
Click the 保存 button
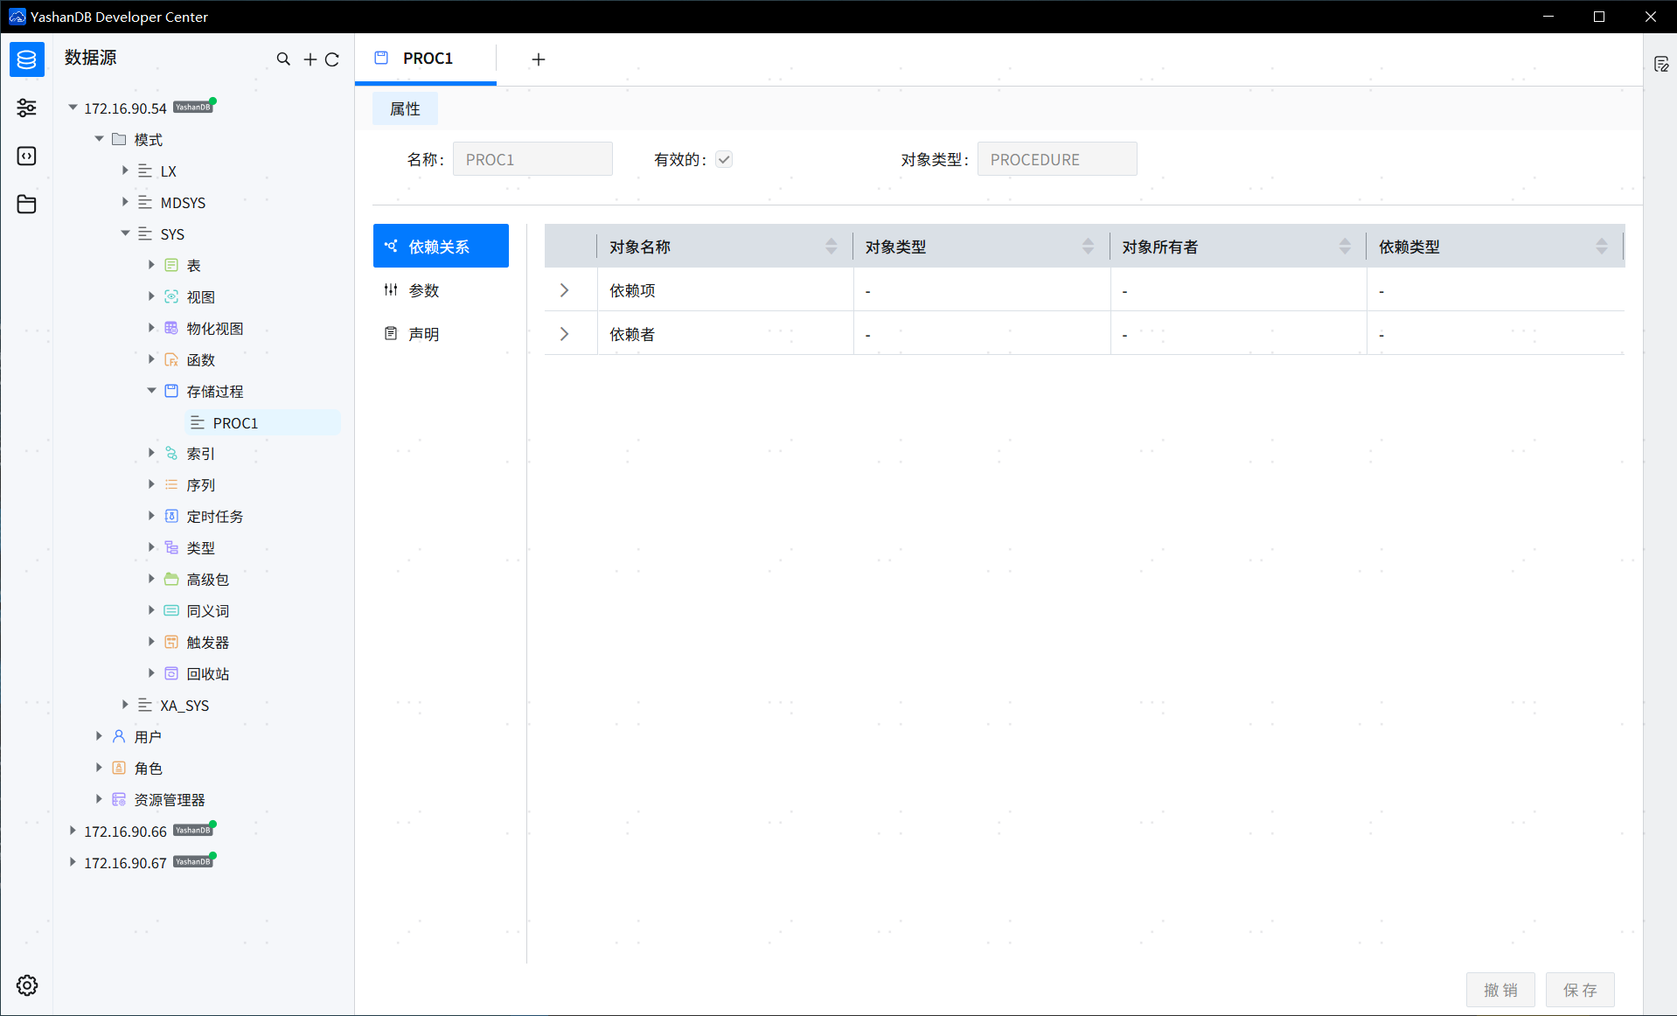(x=1579, y=989)
